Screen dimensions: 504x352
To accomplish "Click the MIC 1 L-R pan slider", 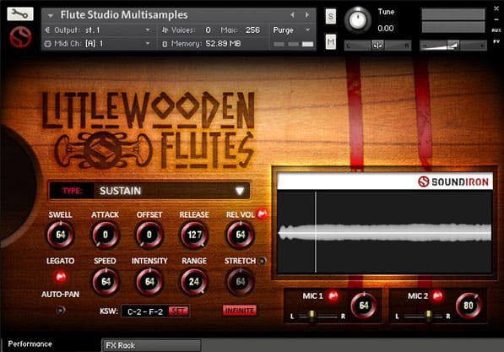I will coord(317,317).
